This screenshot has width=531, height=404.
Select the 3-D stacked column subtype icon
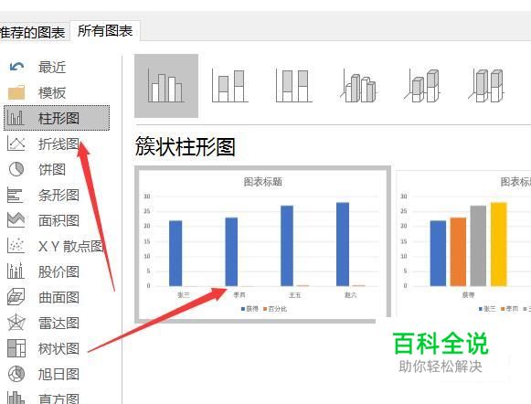[x=422, y=86]
